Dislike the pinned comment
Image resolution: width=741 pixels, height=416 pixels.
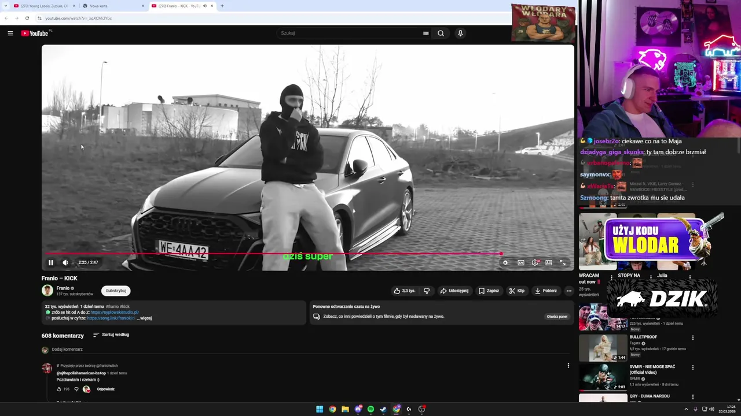pos(76,389)
